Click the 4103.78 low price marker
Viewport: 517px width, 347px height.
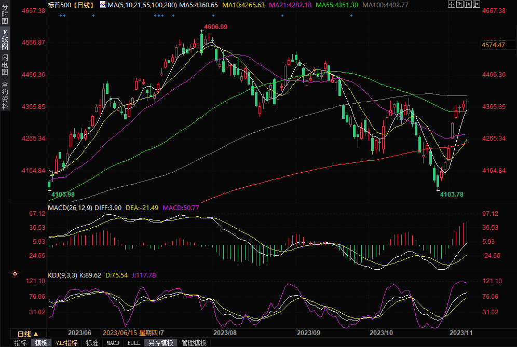click(452, 194)
